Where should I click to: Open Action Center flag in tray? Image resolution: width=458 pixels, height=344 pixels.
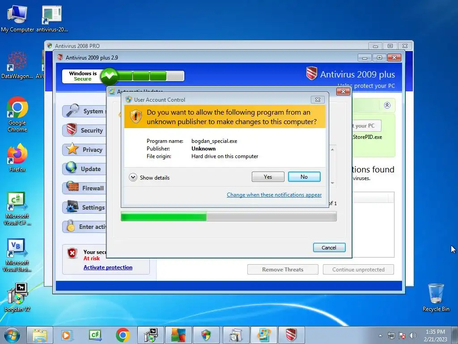(402, 335)
